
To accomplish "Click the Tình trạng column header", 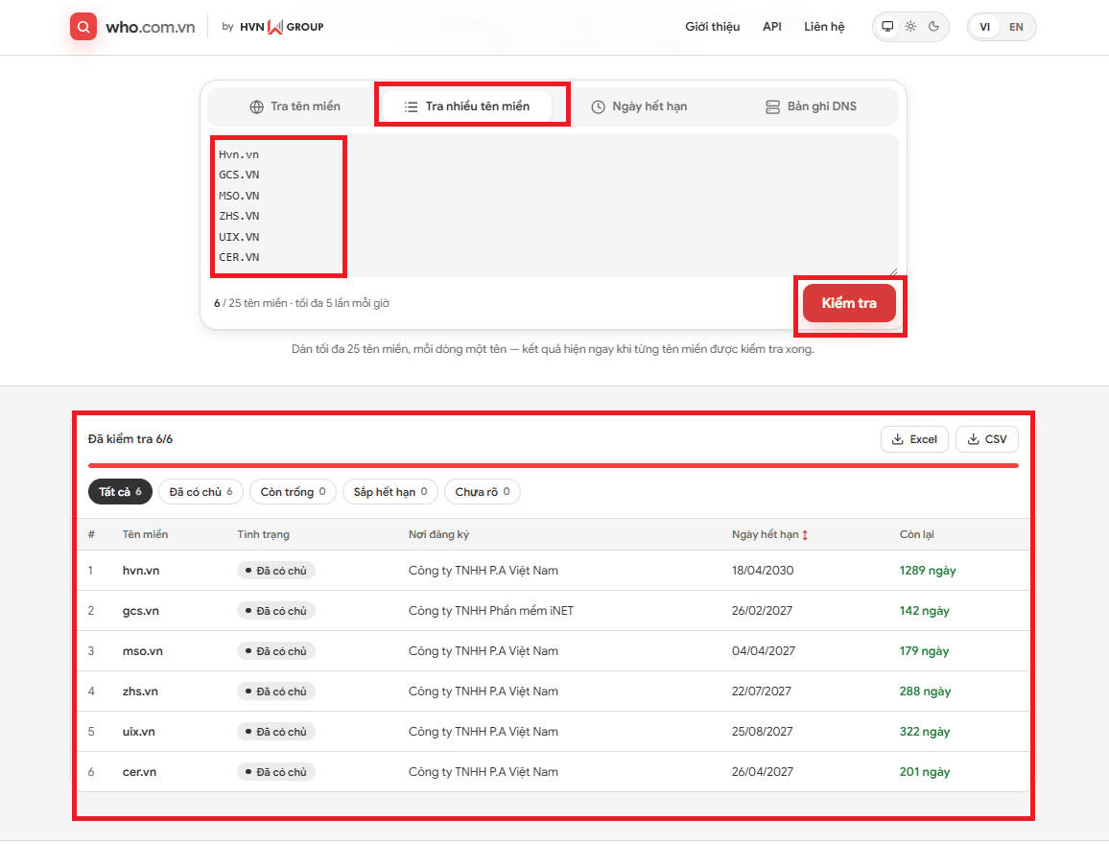I will click(263, 534).
